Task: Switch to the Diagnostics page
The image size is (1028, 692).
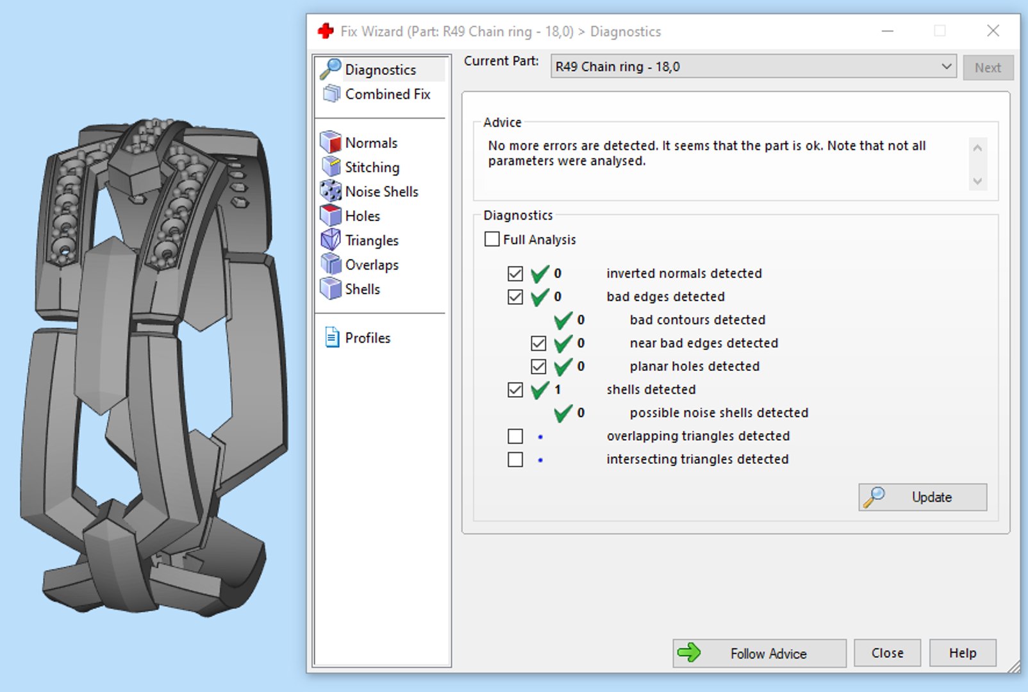Action: tap(381, 69)
